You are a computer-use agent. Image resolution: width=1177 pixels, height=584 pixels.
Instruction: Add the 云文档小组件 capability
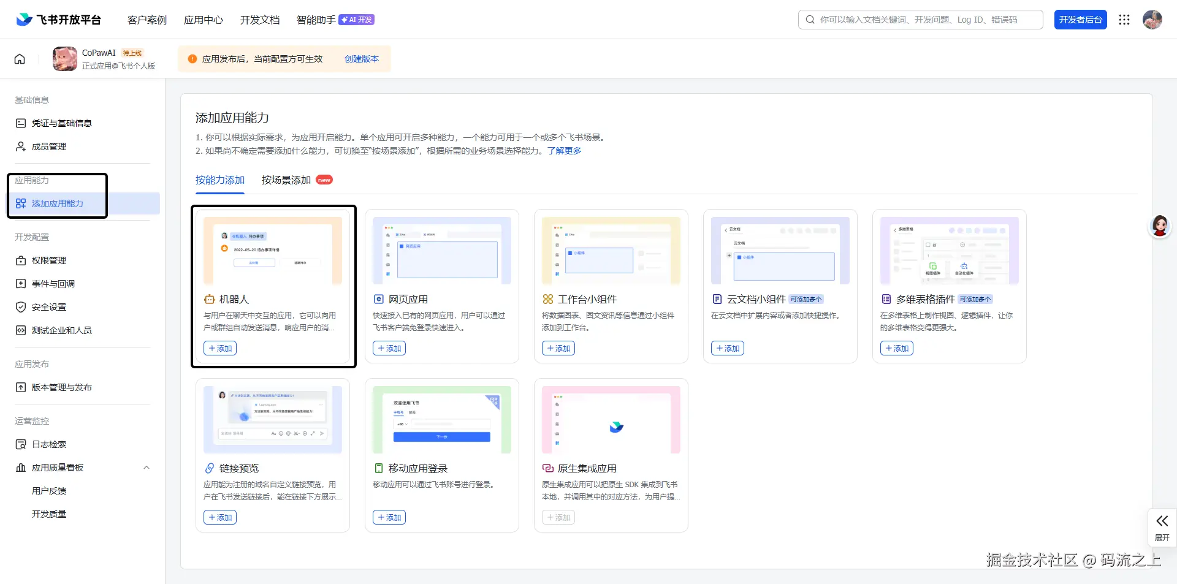[728, 348]
